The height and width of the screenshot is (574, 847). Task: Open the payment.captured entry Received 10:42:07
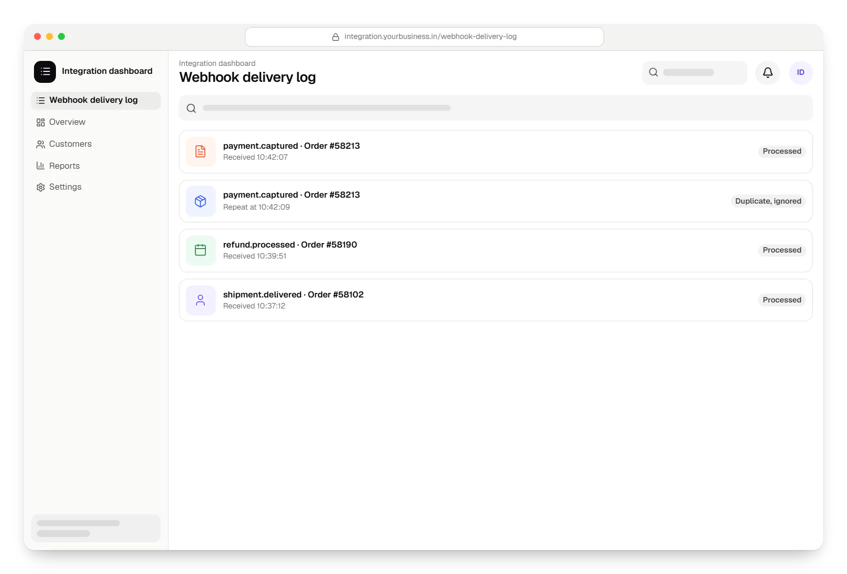(496, 152)
